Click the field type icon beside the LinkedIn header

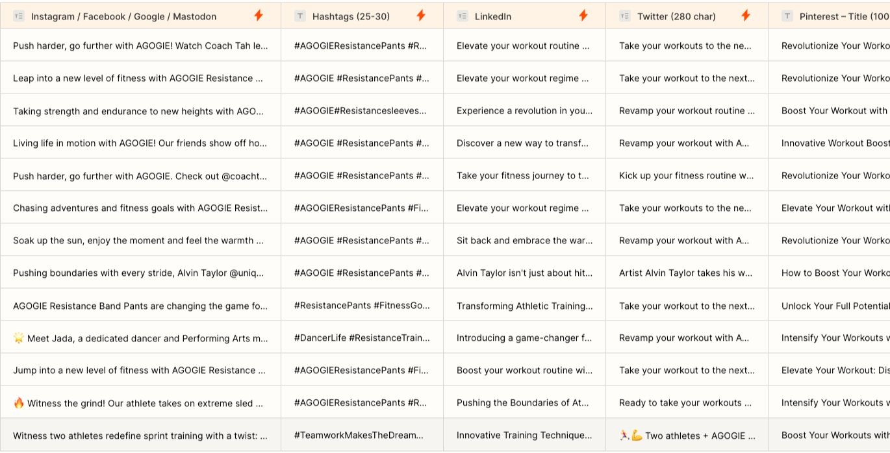point(463,16)
